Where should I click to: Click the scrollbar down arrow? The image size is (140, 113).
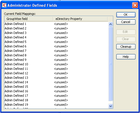pos(110,106)
